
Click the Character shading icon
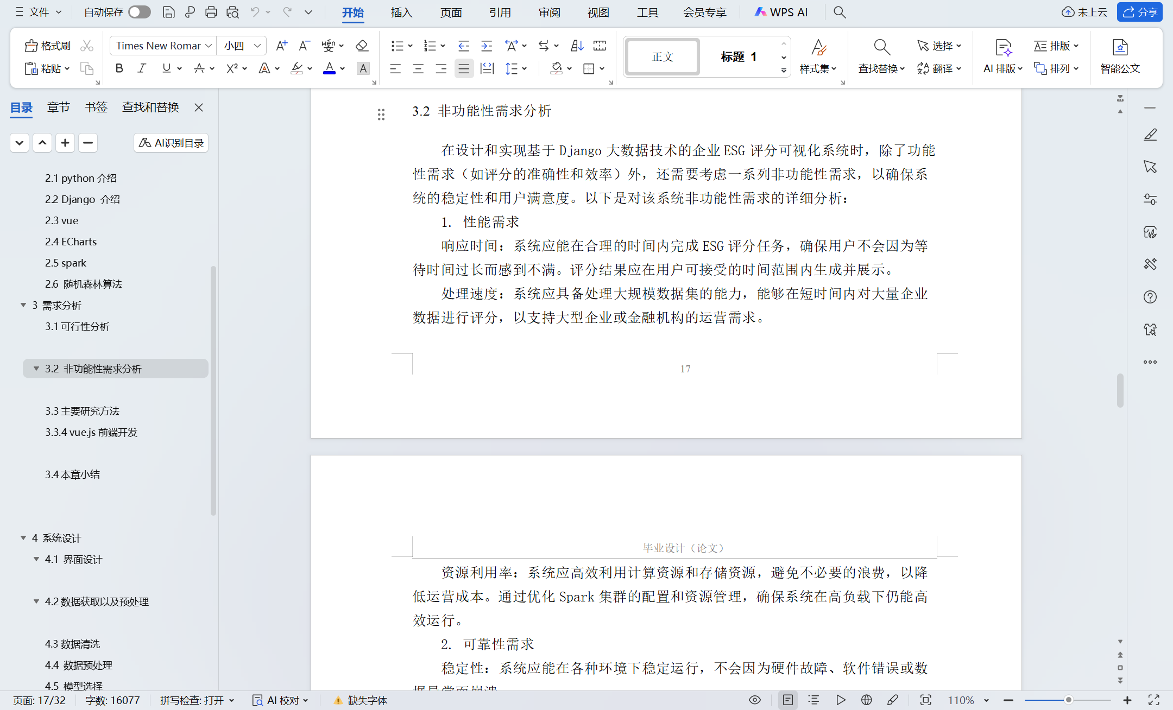point(363,68)
